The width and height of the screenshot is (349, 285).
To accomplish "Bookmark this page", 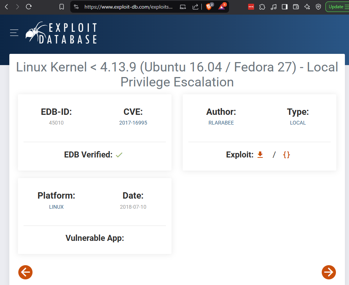I will tap(62, 7).
